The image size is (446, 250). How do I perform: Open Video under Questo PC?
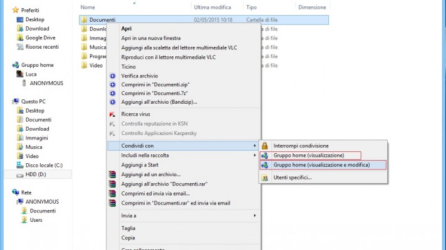pos(32,156)
